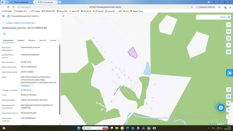
Task: Zoom out the map with minus
Action: 229,117
